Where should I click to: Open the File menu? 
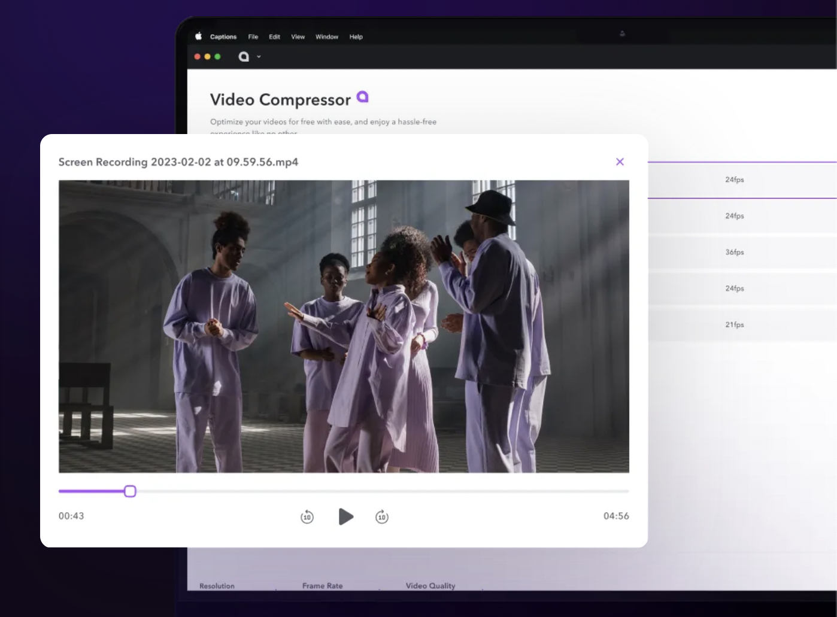click(253, 37)
